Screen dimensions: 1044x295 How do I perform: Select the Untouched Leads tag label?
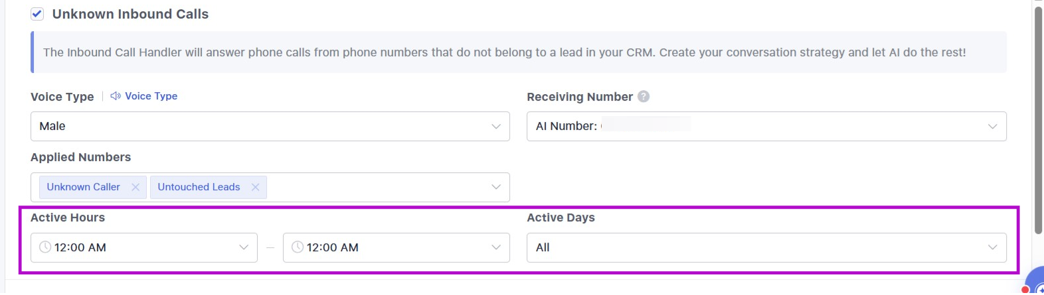tap(199, 187)
